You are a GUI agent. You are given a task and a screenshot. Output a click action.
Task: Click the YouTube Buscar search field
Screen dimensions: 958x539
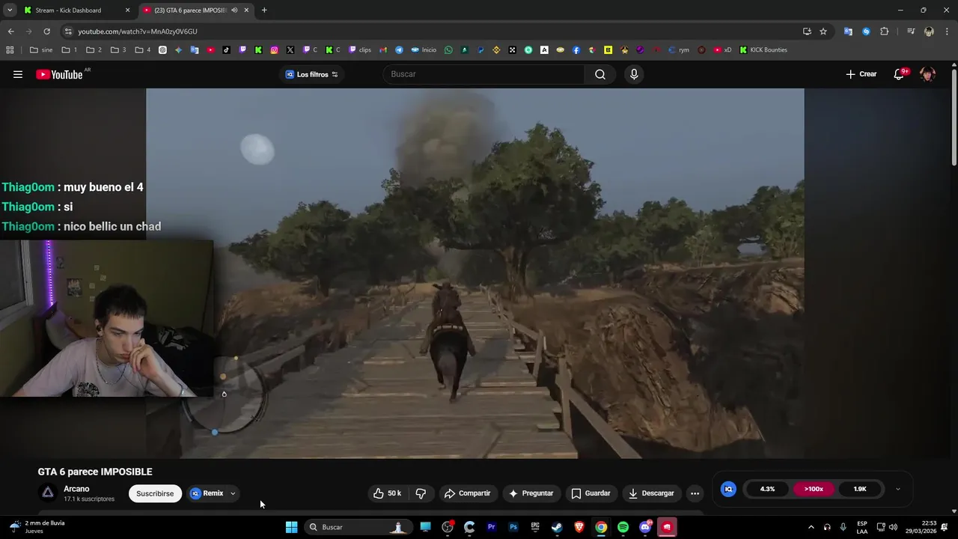coord(483,74)
